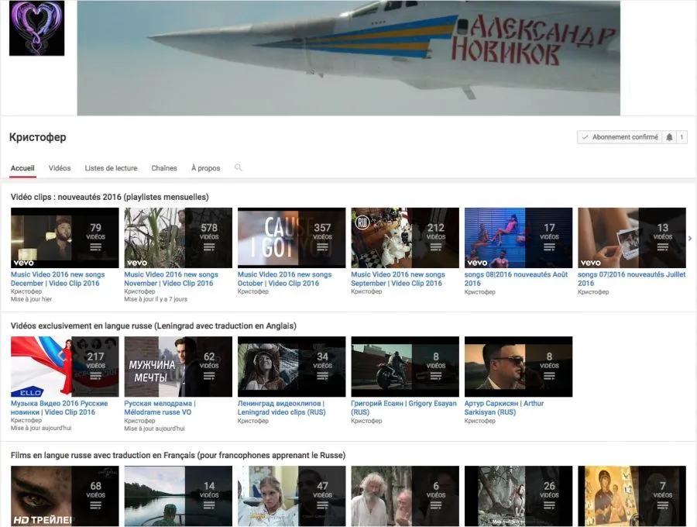Open the Listes de lecture tab

tap(111, 168)
